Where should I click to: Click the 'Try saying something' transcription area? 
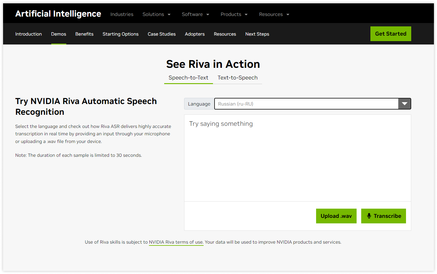coord(297,158)
